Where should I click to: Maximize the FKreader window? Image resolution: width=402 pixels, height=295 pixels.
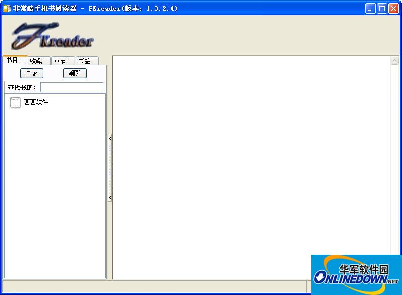click(382, 8)
